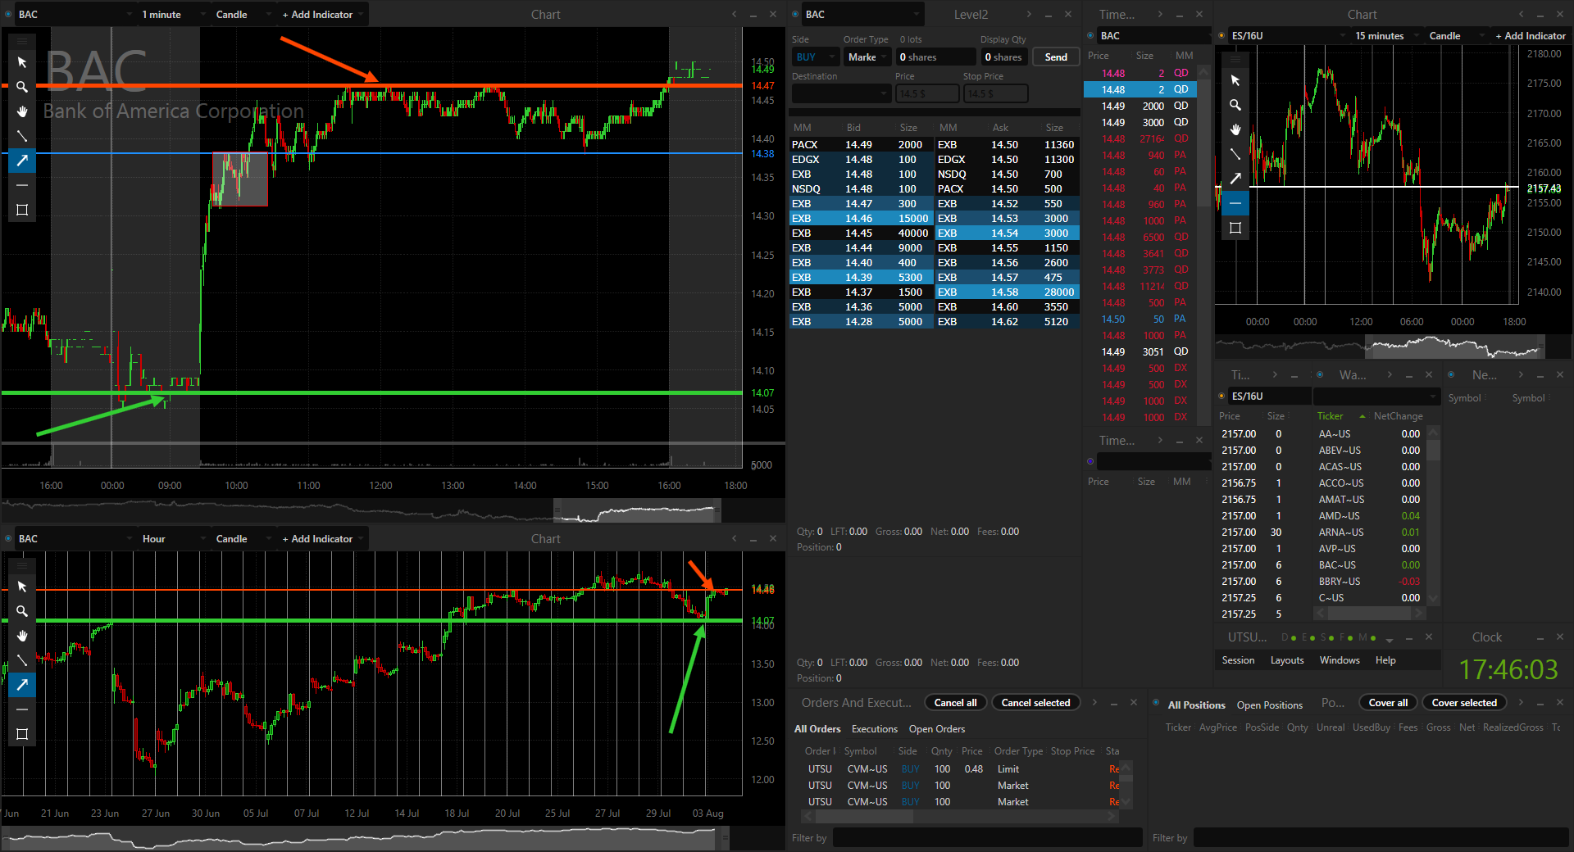This screenshot has width=1574, height=852.
Task: Open the Order Type Market dropdown
Action: (867, 57)
